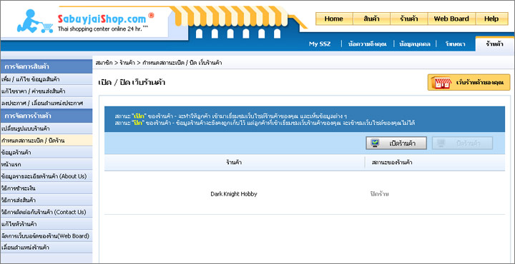Click the SabuyjaiShop shopping cart logo icon
515x264 pixels.
[35, 21]
